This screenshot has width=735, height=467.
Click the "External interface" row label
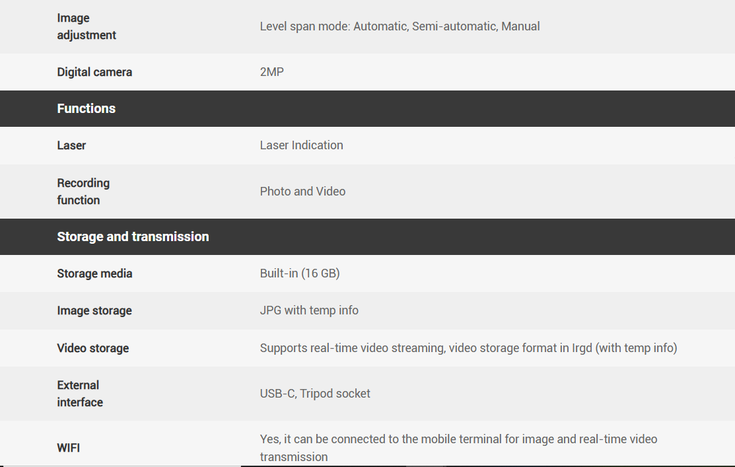(x=80, y=394)
